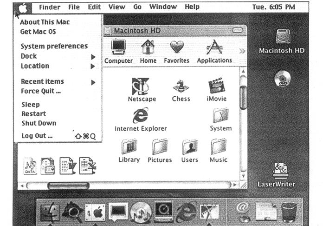Click the Sherlock magnifier icon in Dock
This screenshot has width=323, height=226.
(73, 212)
